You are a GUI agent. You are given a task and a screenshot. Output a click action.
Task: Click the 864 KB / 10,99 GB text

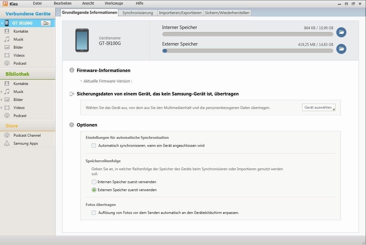319,28
